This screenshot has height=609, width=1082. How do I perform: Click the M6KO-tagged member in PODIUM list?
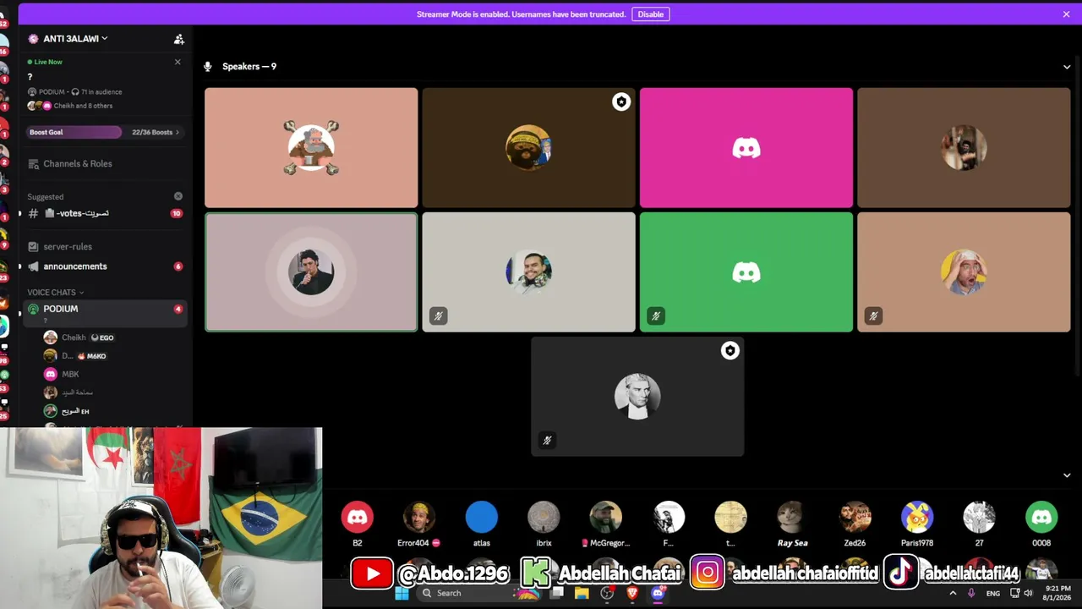point(76,356)
